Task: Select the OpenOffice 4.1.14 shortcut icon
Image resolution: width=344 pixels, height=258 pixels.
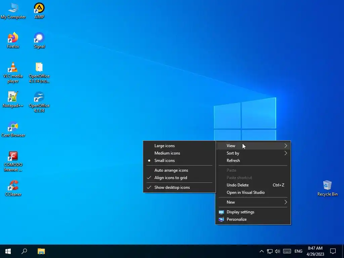Action: point(39,102)
